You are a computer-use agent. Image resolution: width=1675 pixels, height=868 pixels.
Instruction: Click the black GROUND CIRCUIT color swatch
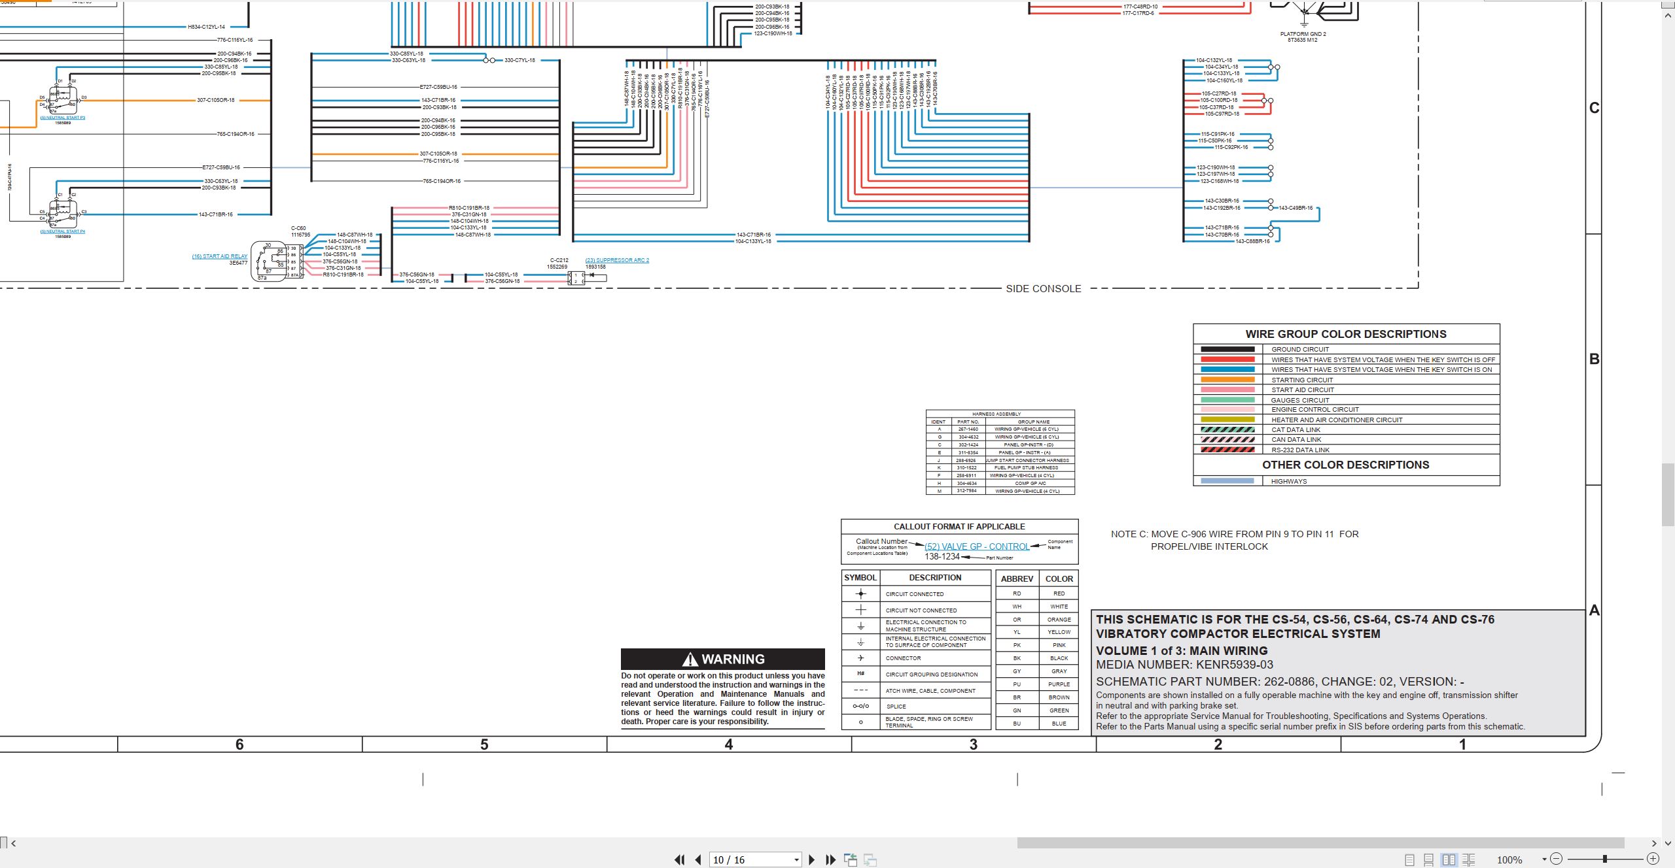tap(1227, 350)
